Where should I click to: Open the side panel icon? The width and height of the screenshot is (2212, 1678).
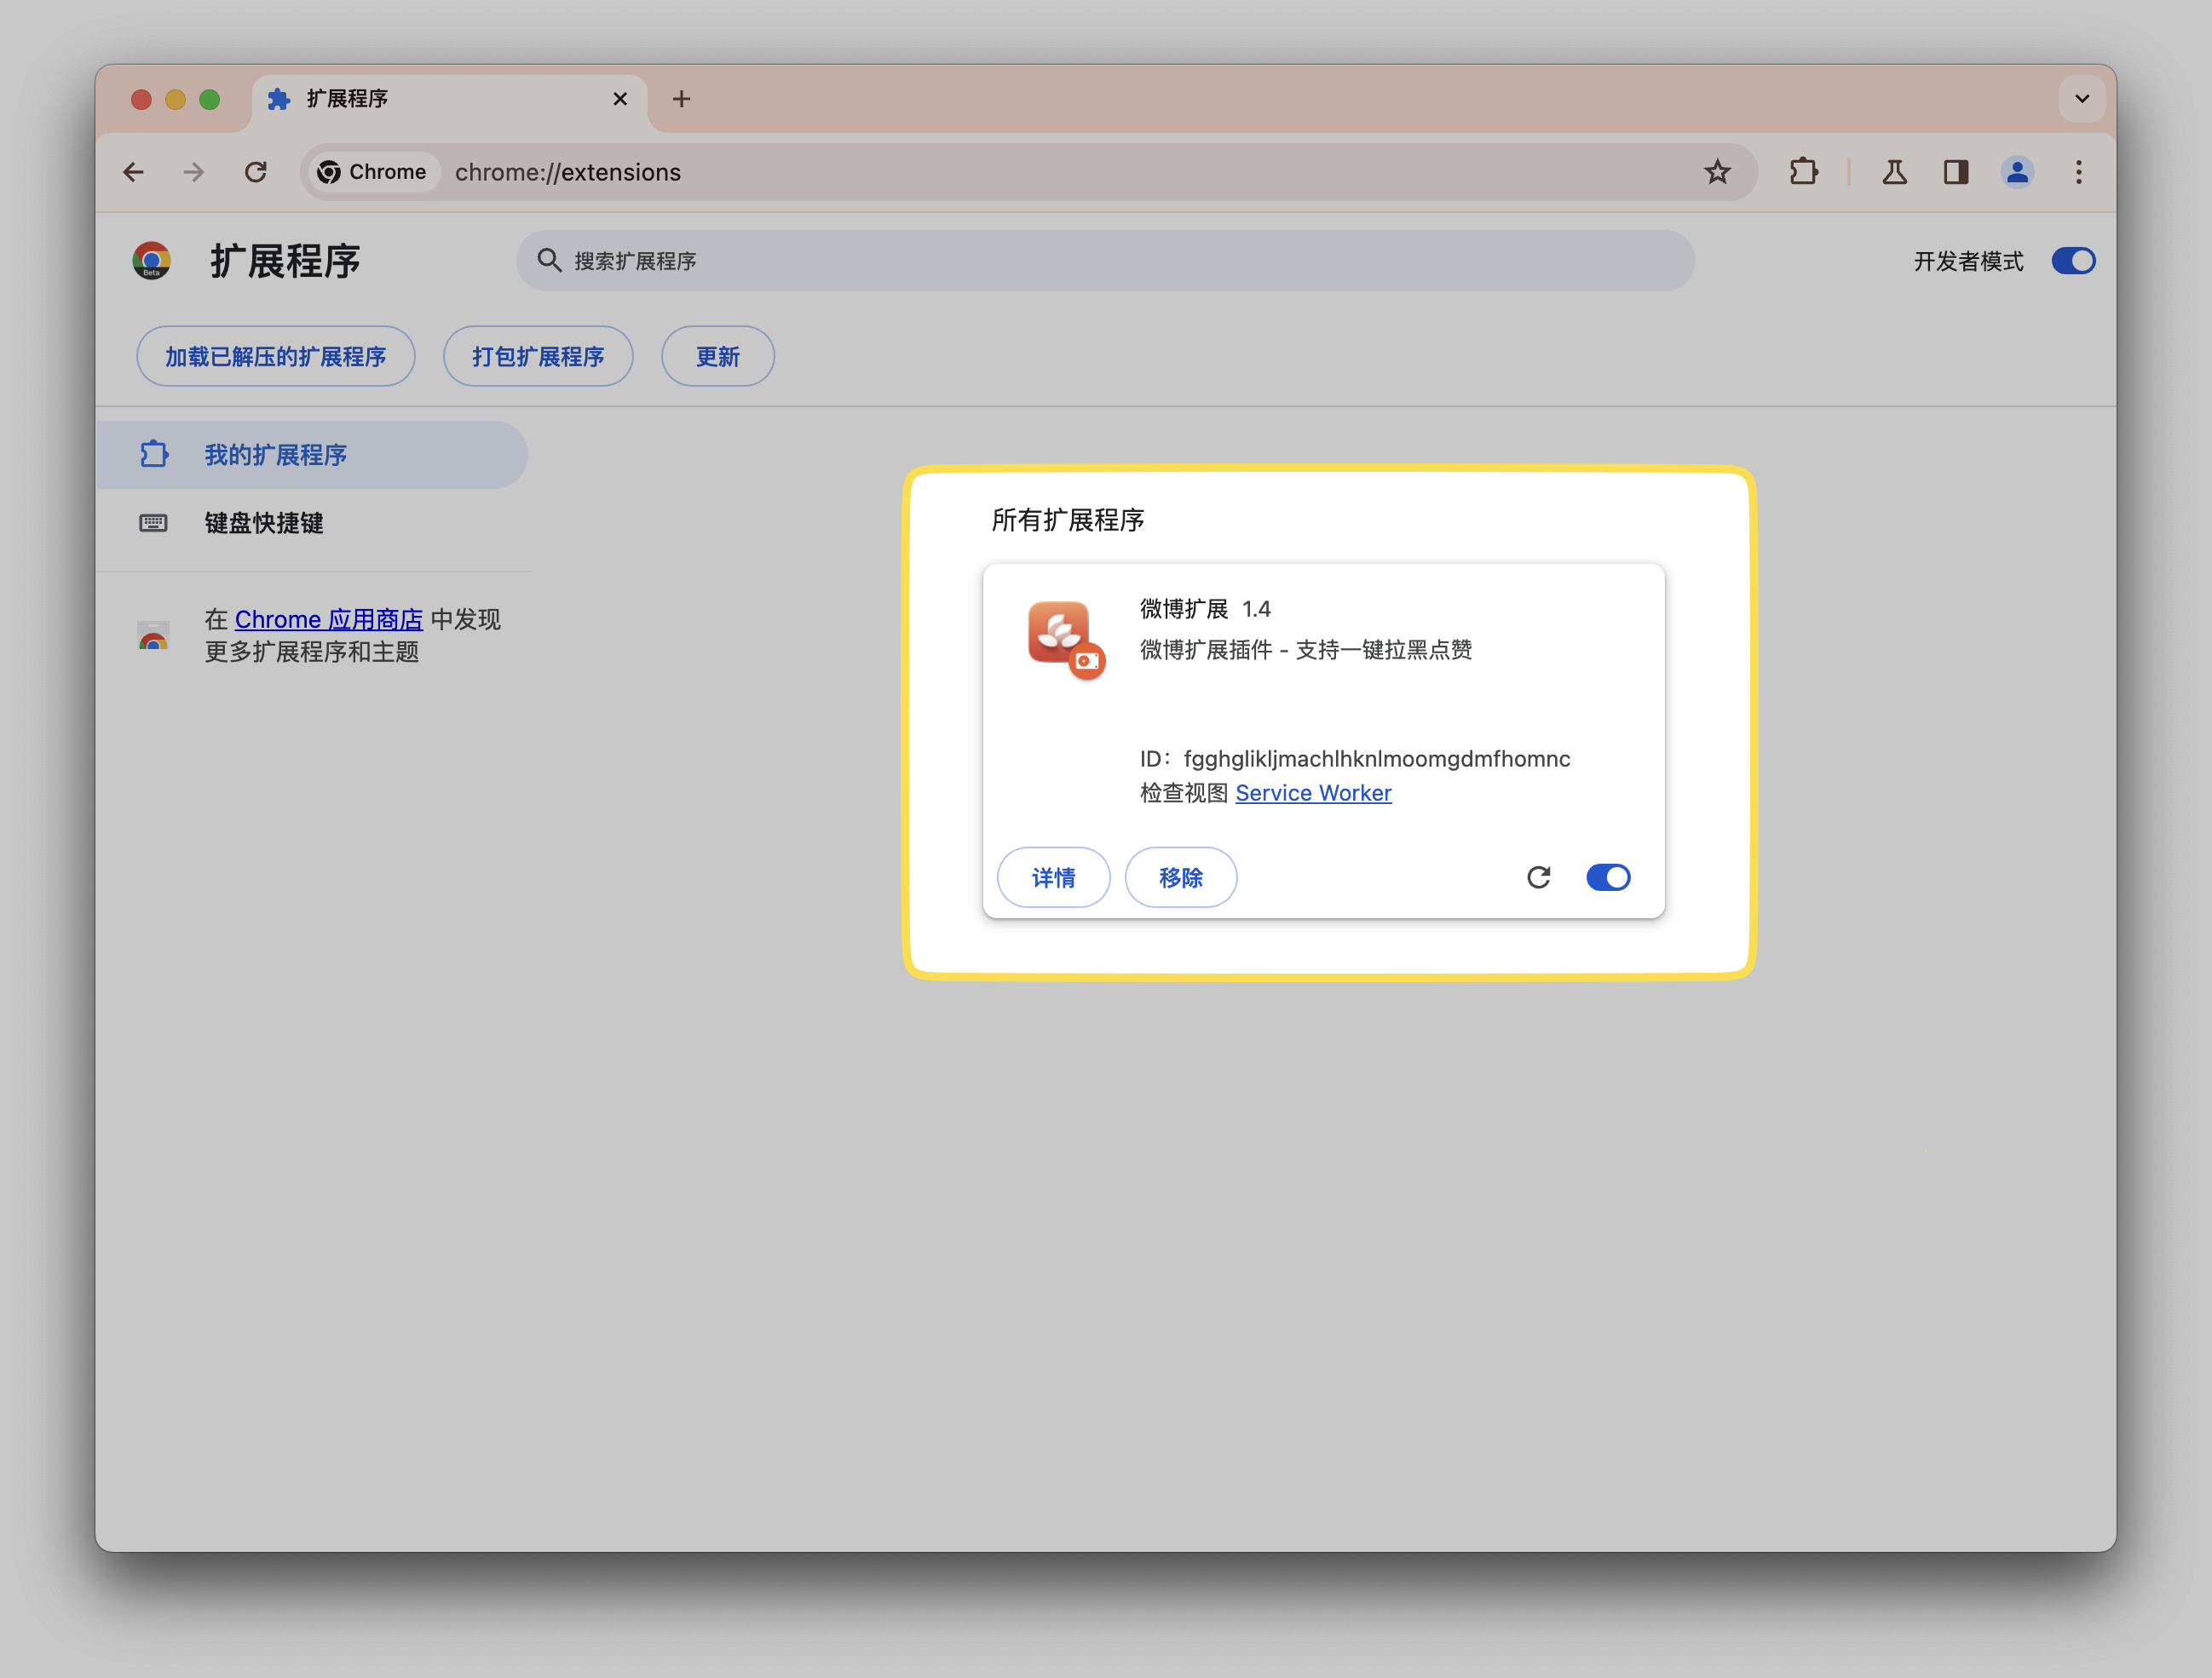tap(1956, 172)
